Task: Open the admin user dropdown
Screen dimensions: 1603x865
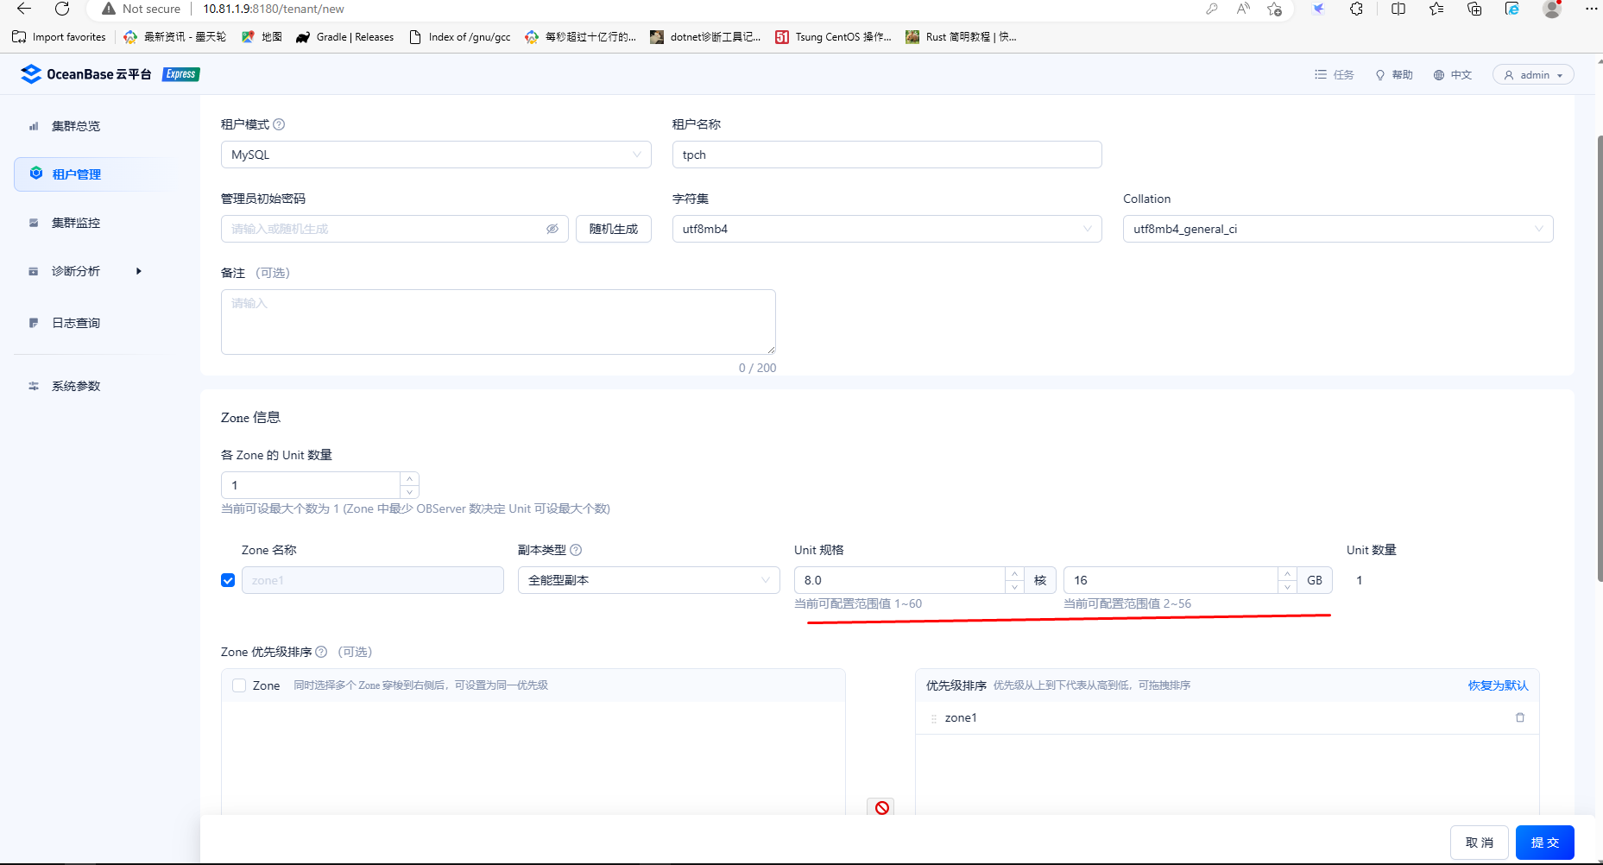Action: click(x=1533, y=75)
